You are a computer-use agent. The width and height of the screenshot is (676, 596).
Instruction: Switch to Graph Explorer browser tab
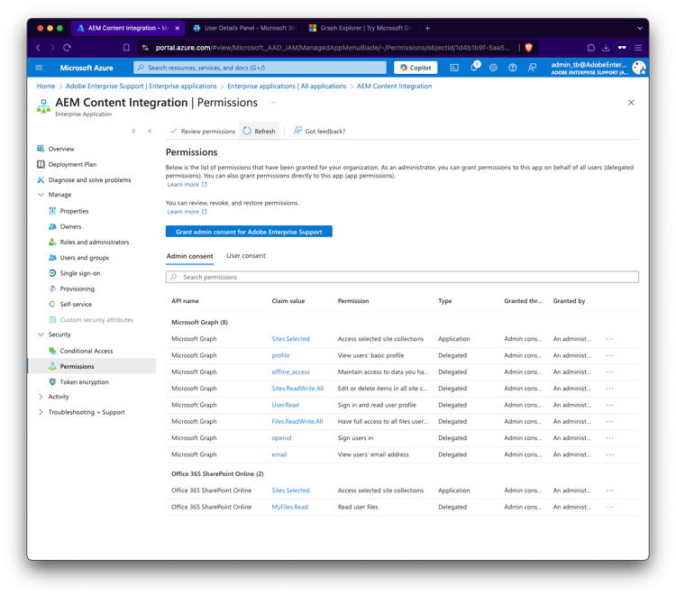(361, 28)
